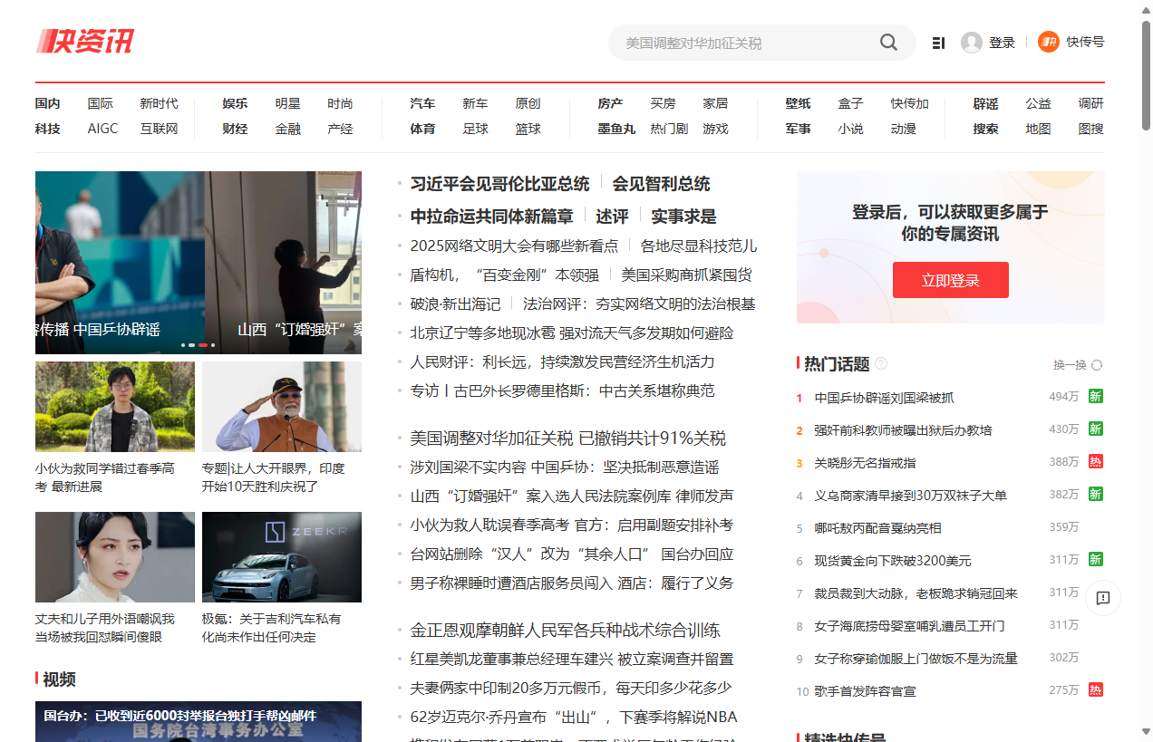Select the fourth carousel indicator dot
The width and height of the screenshot is (1153, 742).
(214, 345)
